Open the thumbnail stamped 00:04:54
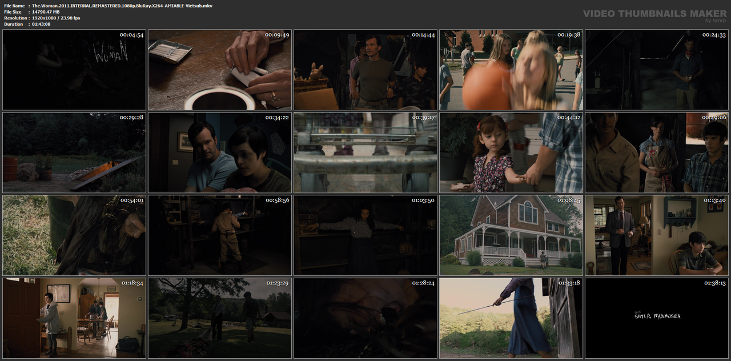 point(74,70)
